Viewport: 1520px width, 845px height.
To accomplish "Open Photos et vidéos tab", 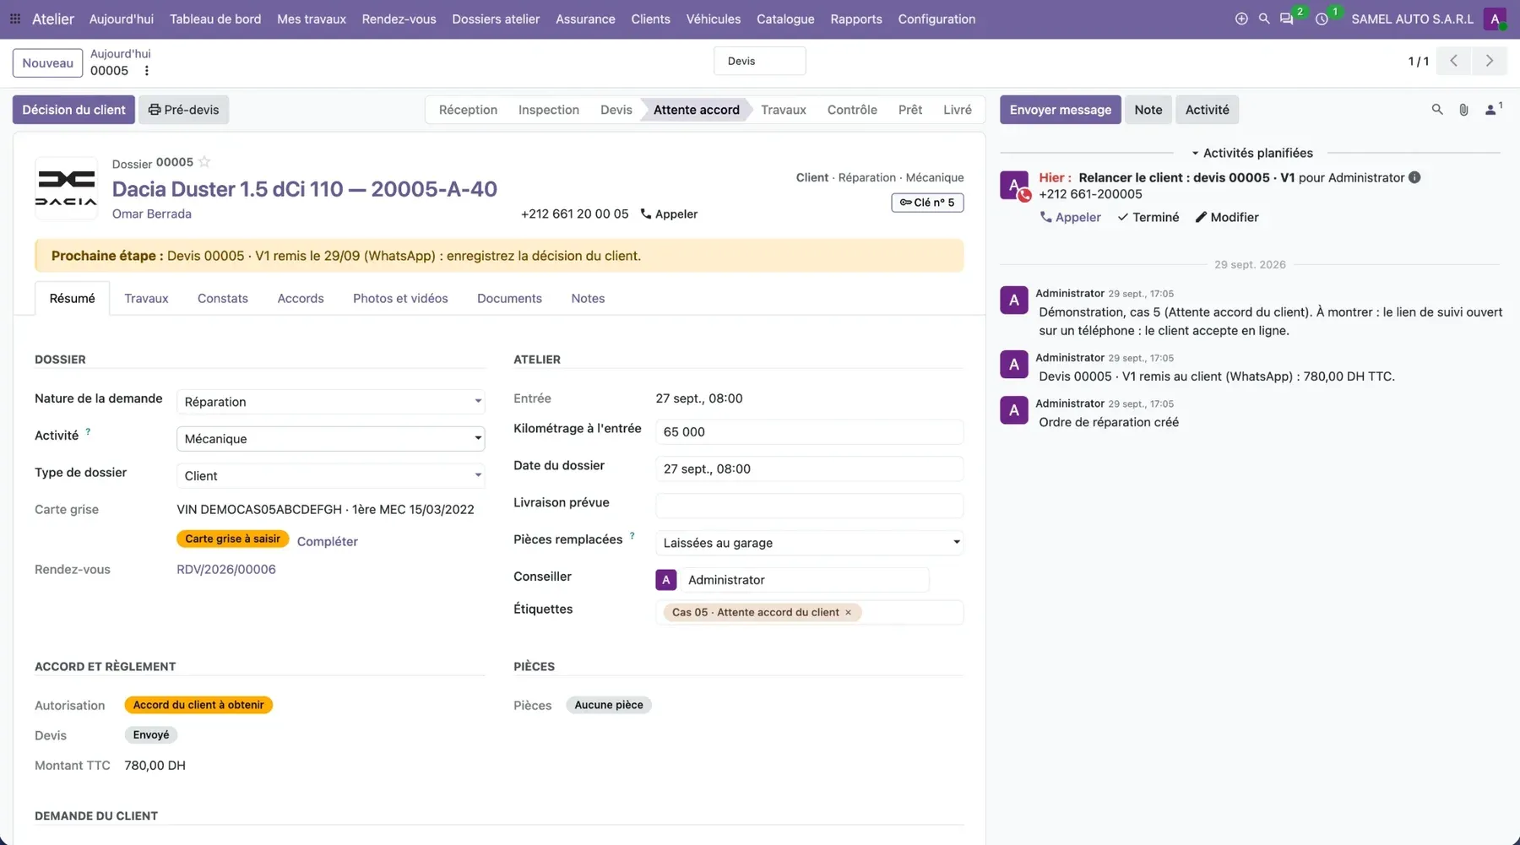I will [400, 298].
